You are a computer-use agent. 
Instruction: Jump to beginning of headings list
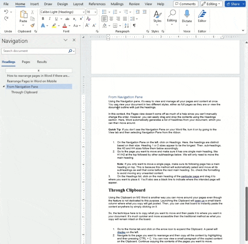(x=39, y=70)
